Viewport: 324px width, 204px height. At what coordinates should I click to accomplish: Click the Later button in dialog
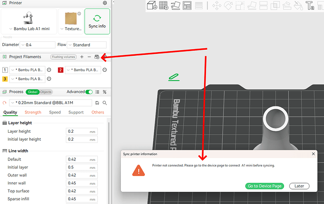coord(299,186)
